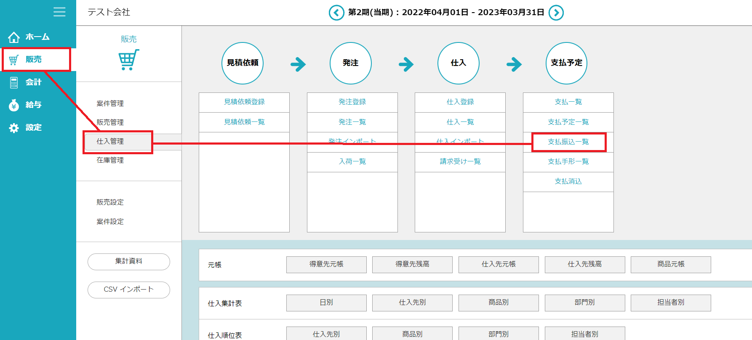Click the shopping cart sidebar icon
752x340 pixels.
click(x=14, y=60)
